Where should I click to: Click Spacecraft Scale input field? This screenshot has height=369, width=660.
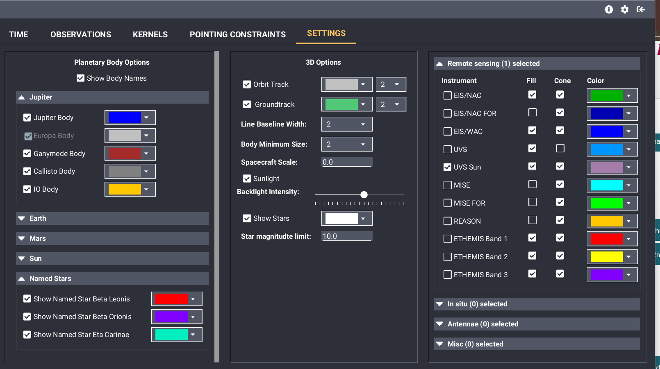[x=347, y=162]
